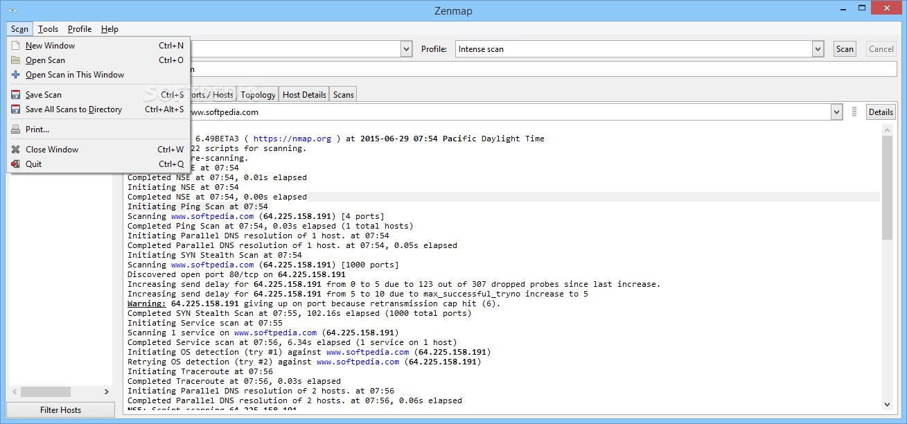Start scanning with the Scan button
Image resolution: width=907 pixels, height=424 pixels.
[x=844, y=48]
